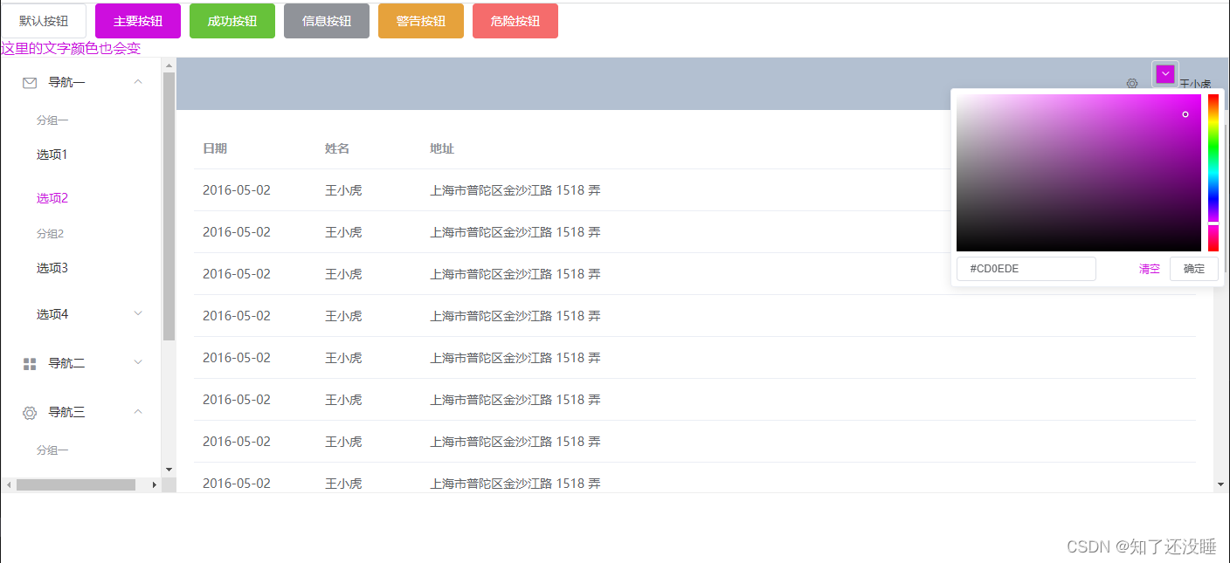Click the 日期 column header
1230x563 pixels.
[215, 148]
